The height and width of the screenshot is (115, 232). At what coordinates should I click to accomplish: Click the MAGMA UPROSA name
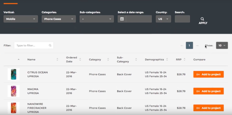coord(33,91)
